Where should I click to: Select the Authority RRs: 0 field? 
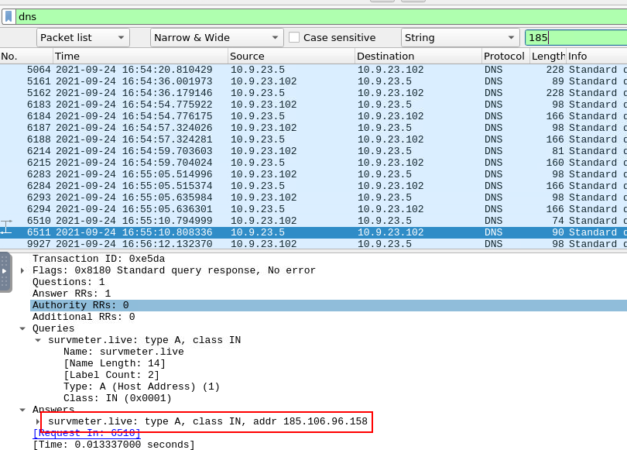81,306
